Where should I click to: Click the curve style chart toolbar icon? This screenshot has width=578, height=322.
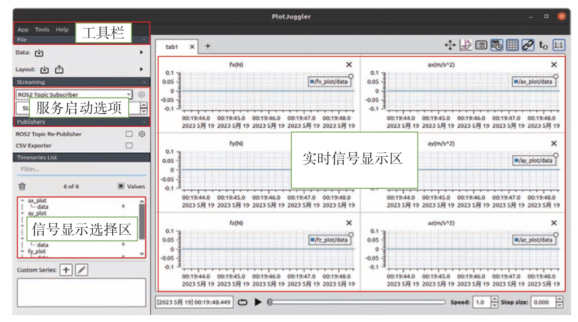pyautogui.click(x=465, y=45)
